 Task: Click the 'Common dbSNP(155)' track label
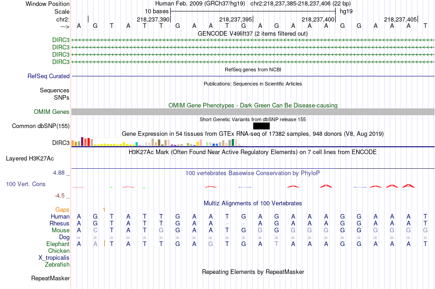[x=40, y=126]
